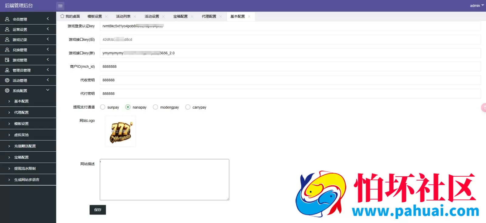Viewport: 486px width, 223px height.
Task: Click the 网站Logo upload thumbnail
Action: tap(121, 131)
